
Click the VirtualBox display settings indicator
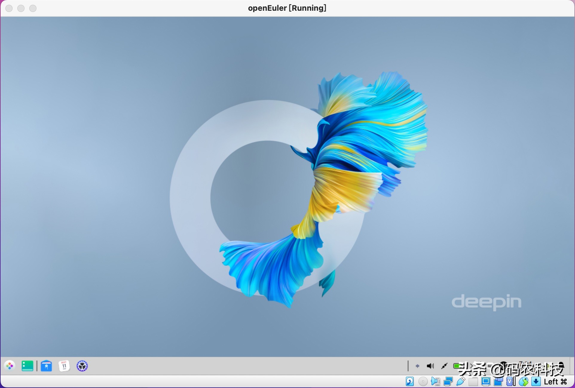(x=486, y=381)
